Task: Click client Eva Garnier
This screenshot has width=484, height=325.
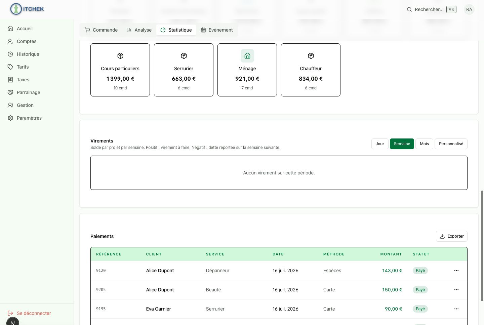Action: click(x=159, y=309)
